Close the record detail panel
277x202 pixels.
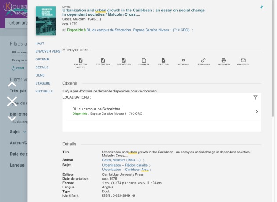click(x=12, y=101)
